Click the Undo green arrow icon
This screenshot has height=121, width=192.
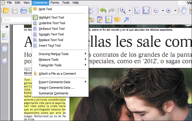pyautogui.click(x=103, y=10)
